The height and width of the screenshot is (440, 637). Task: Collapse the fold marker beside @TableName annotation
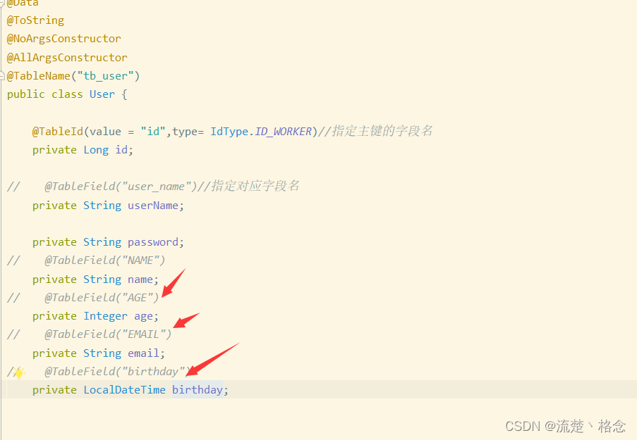(x=2, y=76)
